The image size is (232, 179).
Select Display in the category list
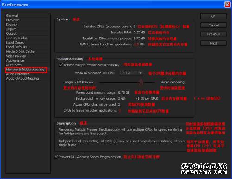(11, 25)
